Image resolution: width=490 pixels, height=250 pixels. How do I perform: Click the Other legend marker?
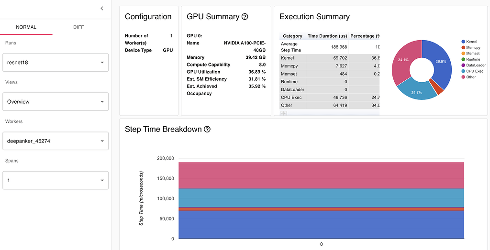point(463,77)
